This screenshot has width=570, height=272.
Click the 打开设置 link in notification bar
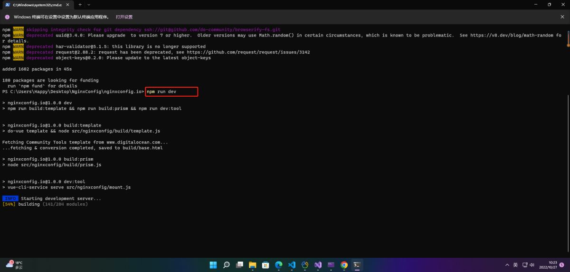(x=124, y=17)
